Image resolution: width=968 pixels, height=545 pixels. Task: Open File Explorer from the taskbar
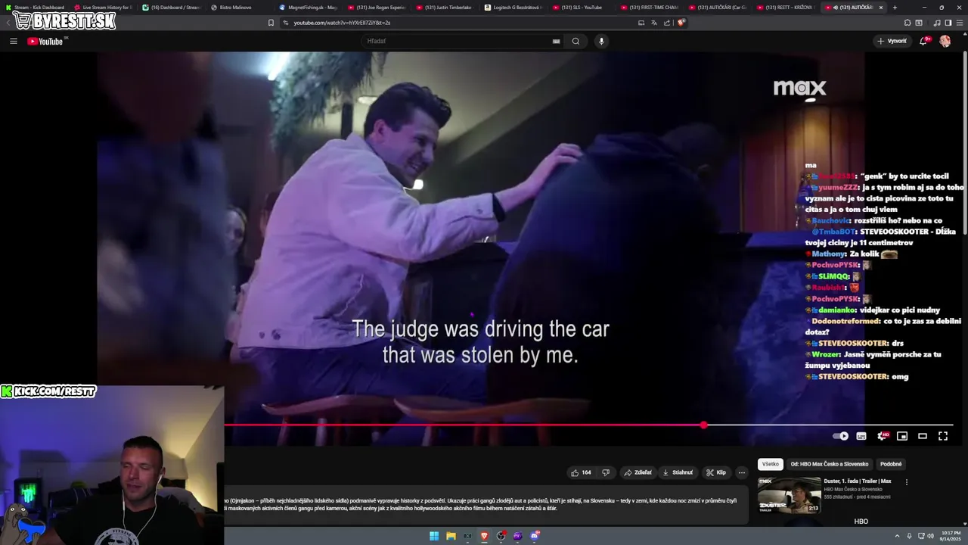click(x=451, y=536)
